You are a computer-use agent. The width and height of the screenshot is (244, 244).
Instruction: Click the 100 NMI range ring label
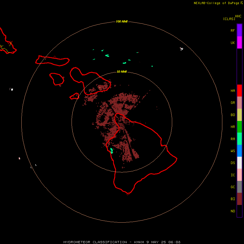[122, 21]
